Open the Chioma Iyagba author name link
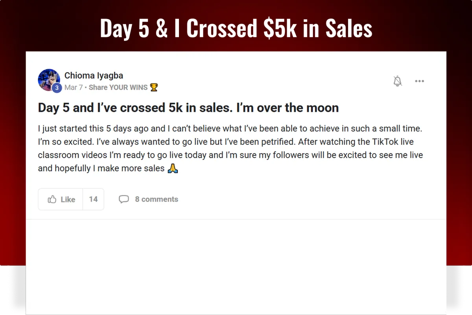Screen dimensions: 472x315 pos(94,75)
